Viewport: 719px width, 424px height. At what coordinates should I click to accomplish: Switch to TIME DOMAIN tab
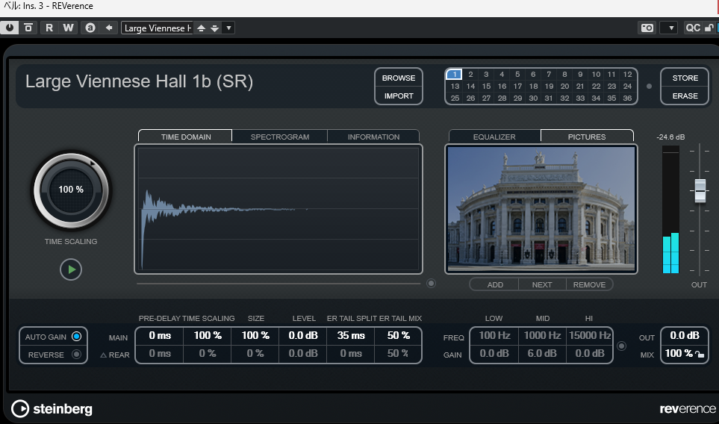coord(186,137)
